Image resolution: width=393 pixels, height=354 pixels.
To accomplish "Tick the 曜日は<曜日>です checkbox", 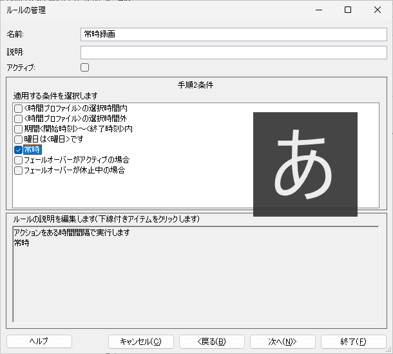I will [18, 139].
